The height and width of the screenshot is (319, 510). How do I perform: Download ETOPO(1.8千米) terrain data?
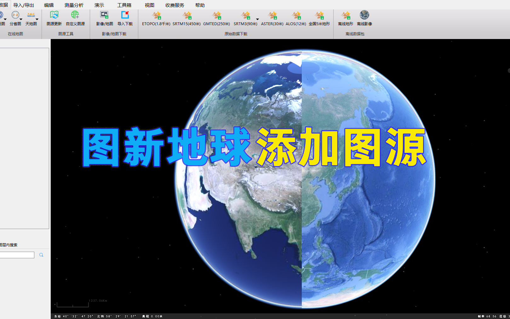tap(156, 18)
